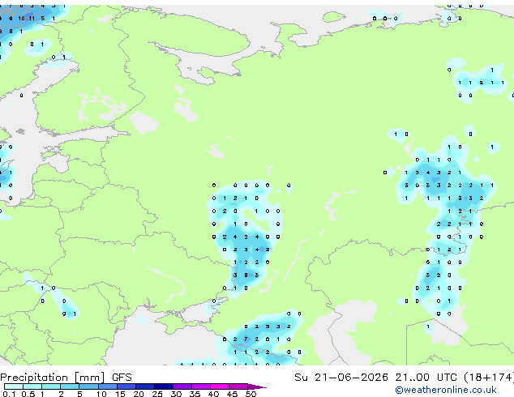The height and width of the screenshot is (397, 514).
Task: Click the 'Su 21-06-2026 21:00 UTC' forecast time text
Action: [x=375, y=378]
